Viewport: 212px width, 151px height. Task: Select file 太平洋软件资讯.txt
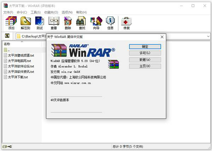click(x=19, y=72)
